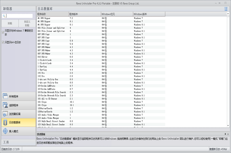Select '1+2 Pro' Windows 7 row
This screenshot has width=231, height=153.
(101, 73)
